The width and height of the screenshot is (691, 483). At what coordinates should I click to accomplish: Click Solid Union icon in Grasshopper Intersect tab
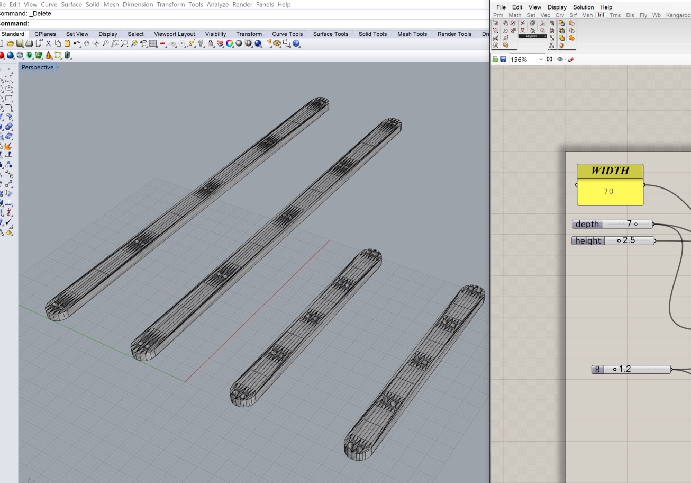571,38
